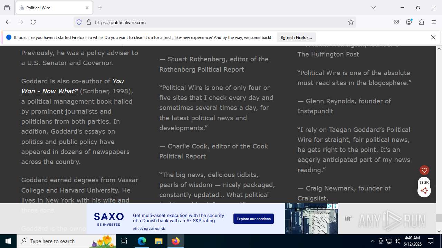This screenshot has width=442, height=248.
Task: Click the vertical scrollbar thumb
Action: tap(439, 218)
